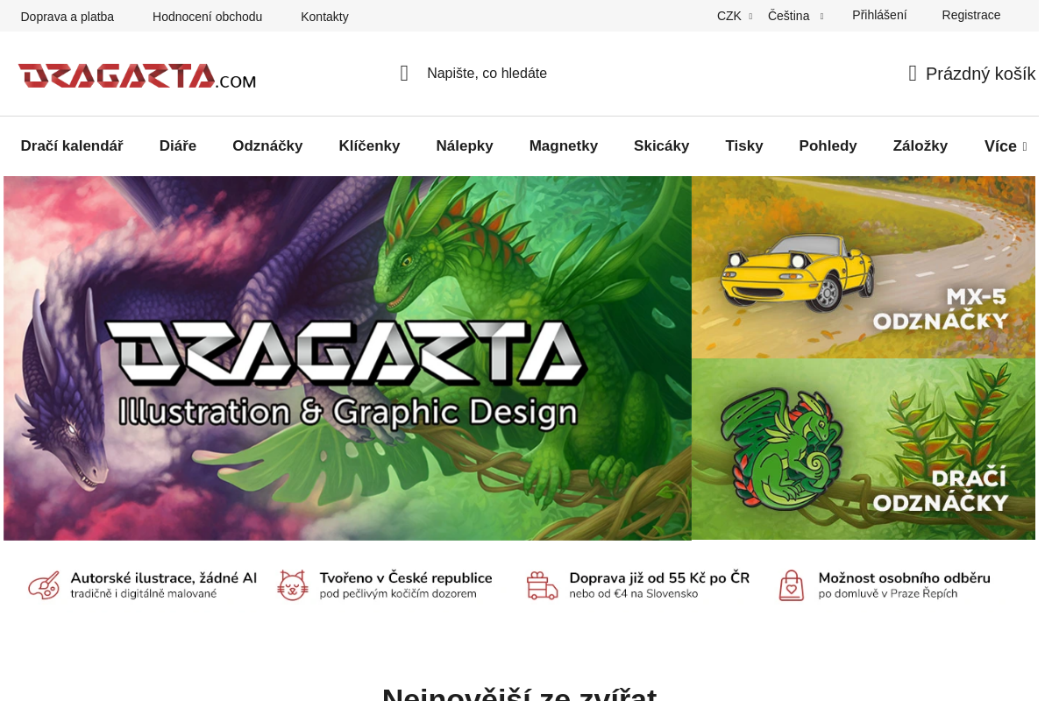Open Skicáky category
The height and width of the screenshot is (701, 1052).
[x=662, y=146]
